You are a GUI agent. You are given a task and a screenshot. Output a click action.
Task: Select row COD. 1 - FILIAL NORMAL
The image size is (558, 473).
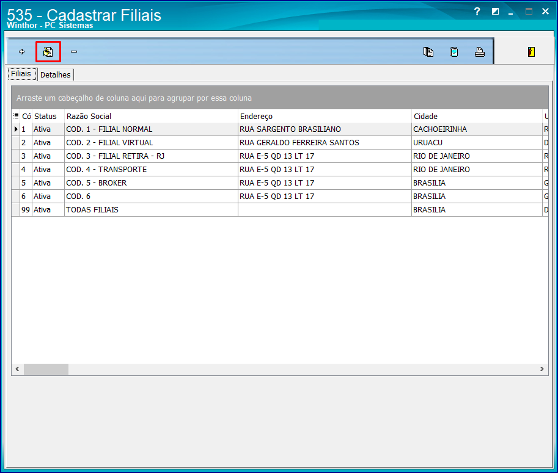[280, 129]
